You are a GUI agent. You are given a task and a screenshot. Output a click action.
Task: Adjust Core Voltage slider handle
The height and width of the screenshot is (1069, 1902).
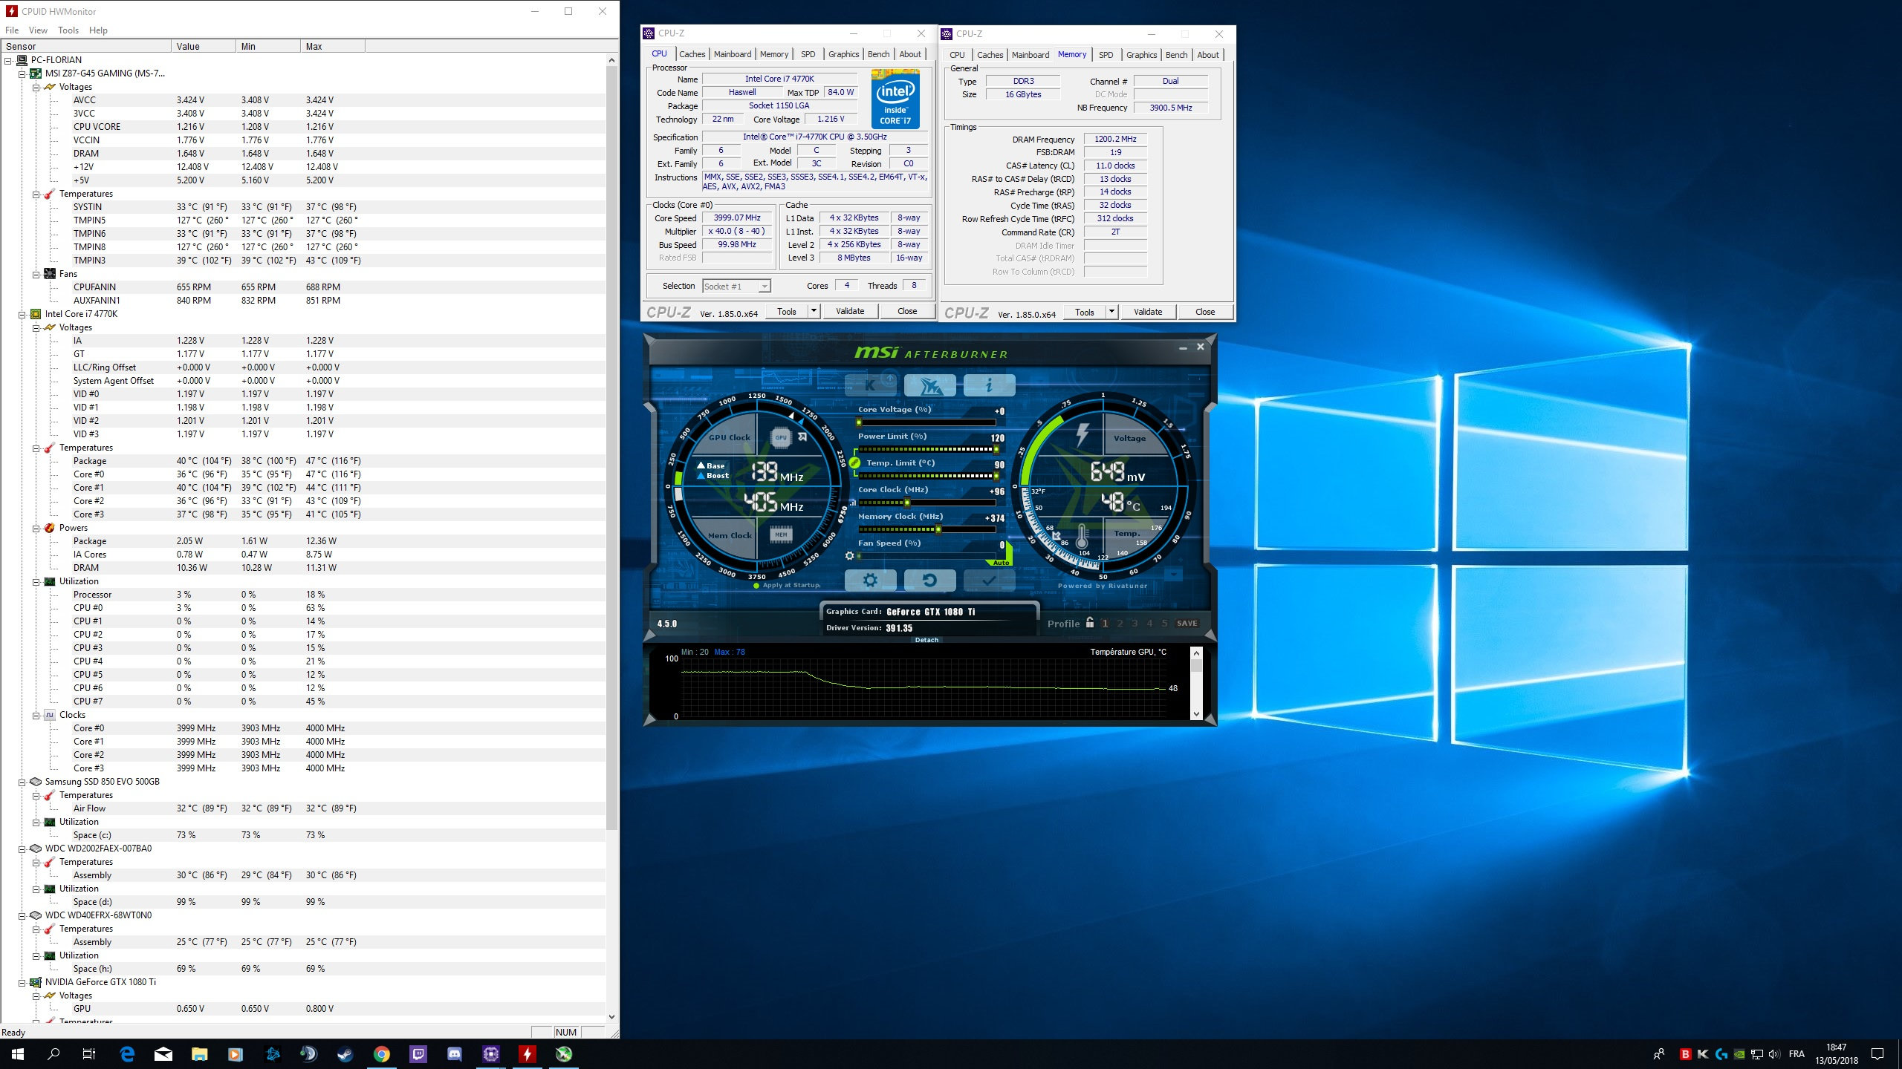pyautogui.click(x=859, y=422)
